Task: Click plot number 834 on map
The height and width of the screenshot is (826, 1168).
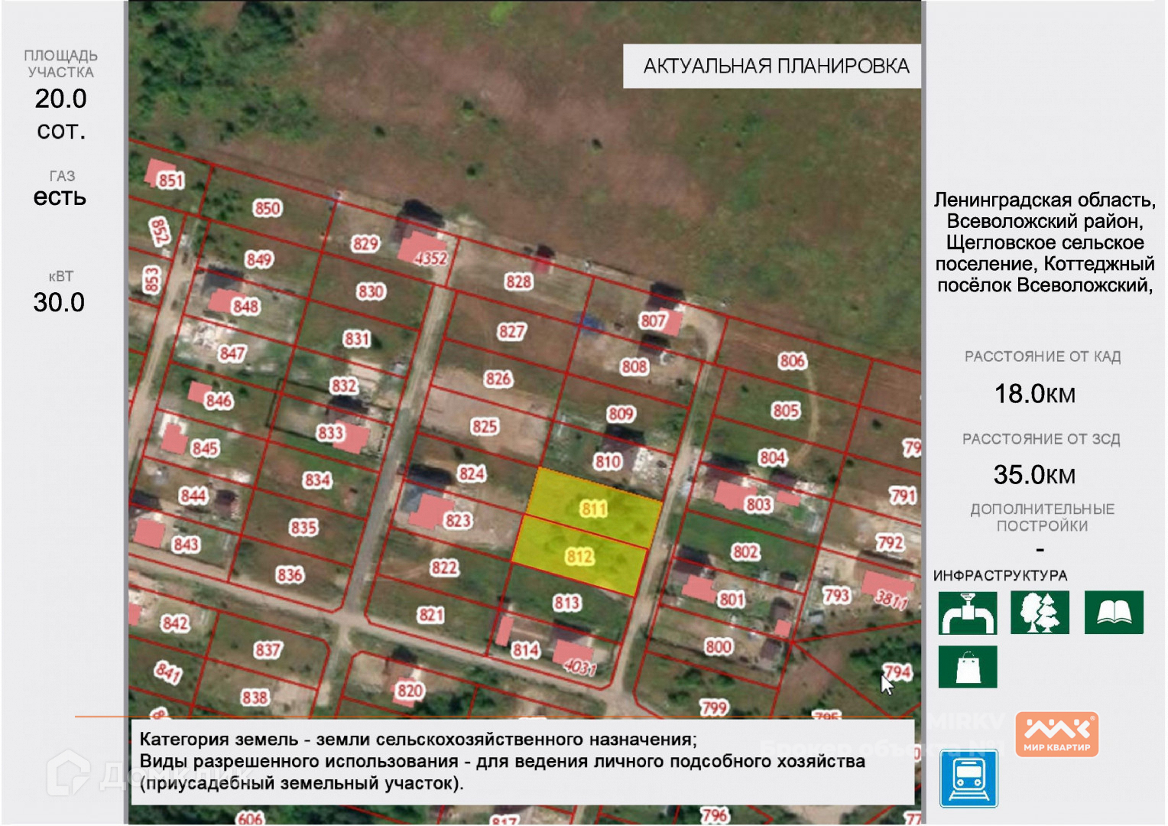Action: click(317, 480)
